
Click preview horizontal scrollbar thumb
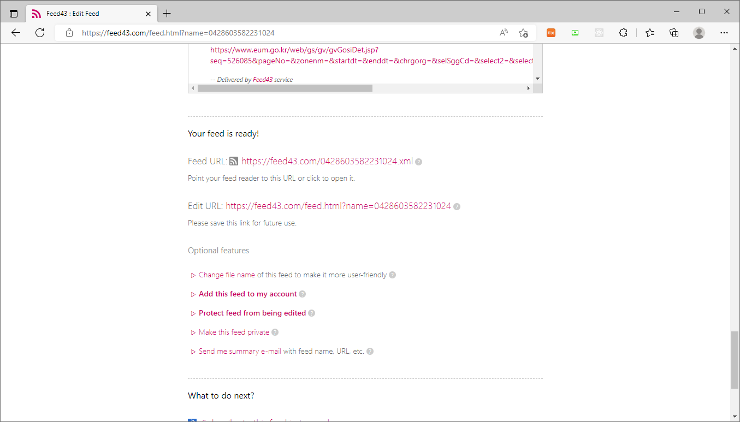(285, 88)
